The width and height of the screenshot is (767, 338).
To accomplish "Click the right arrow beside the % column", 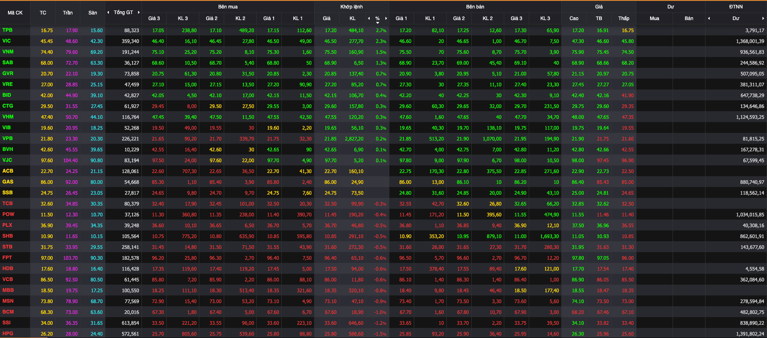I will (x=386, y=18).
